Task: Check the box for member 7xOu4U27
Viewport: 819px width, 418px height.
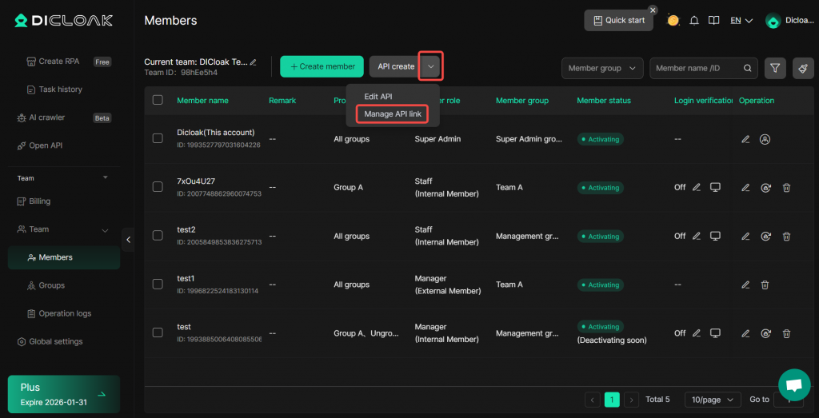Action: tap(158, 187)
